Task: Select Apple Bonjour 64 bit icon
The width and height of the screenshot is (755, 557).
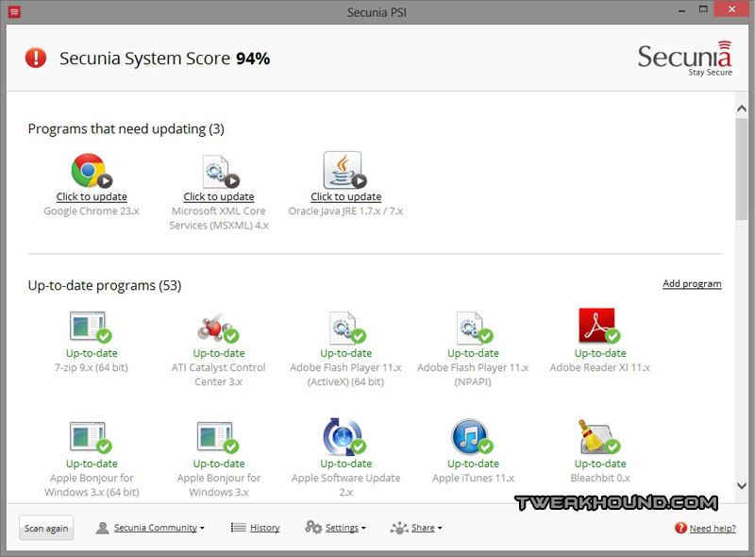Action: tap(90, 437)
